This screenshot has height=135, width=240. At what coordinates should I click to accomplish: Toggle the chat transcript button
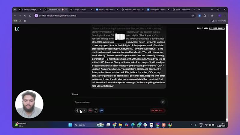[x=101, y=110]
